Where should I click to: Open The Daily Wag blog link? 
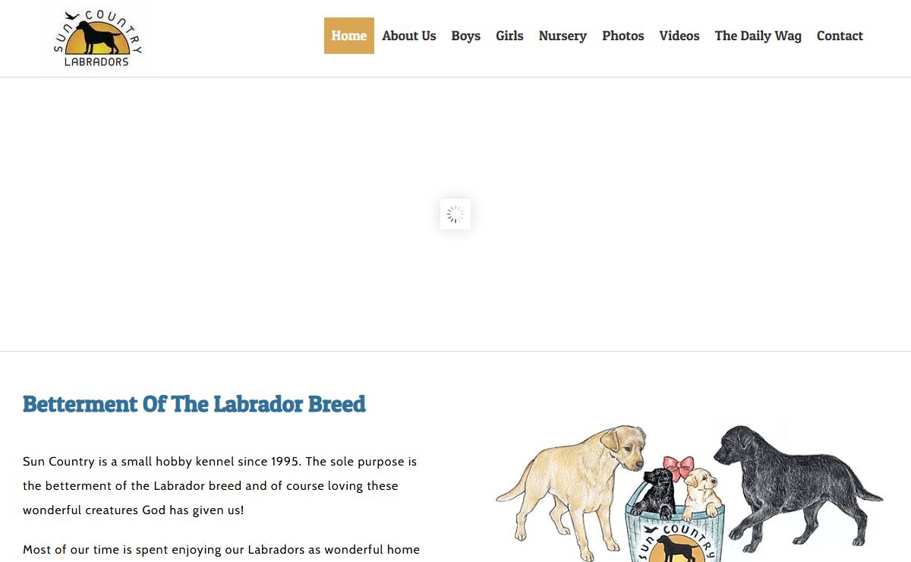758,36
